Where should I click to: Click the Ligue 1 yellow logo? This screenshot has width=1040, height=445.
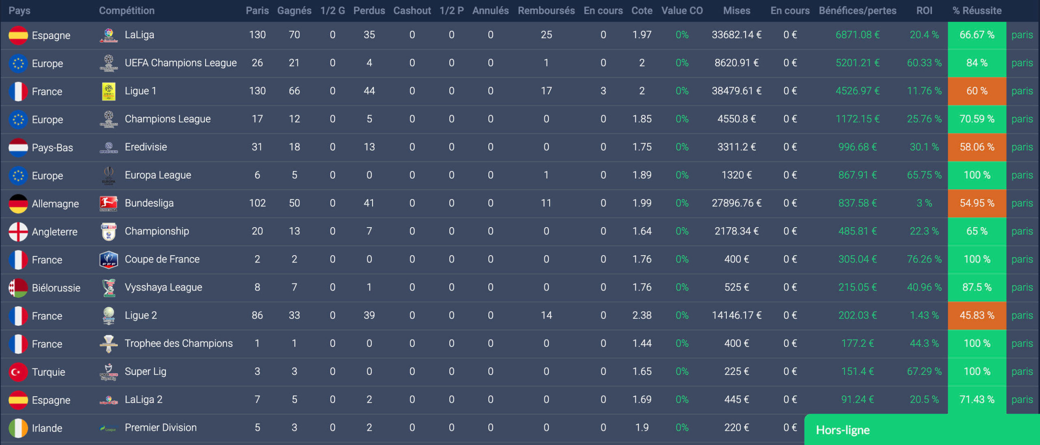(108, 91)
